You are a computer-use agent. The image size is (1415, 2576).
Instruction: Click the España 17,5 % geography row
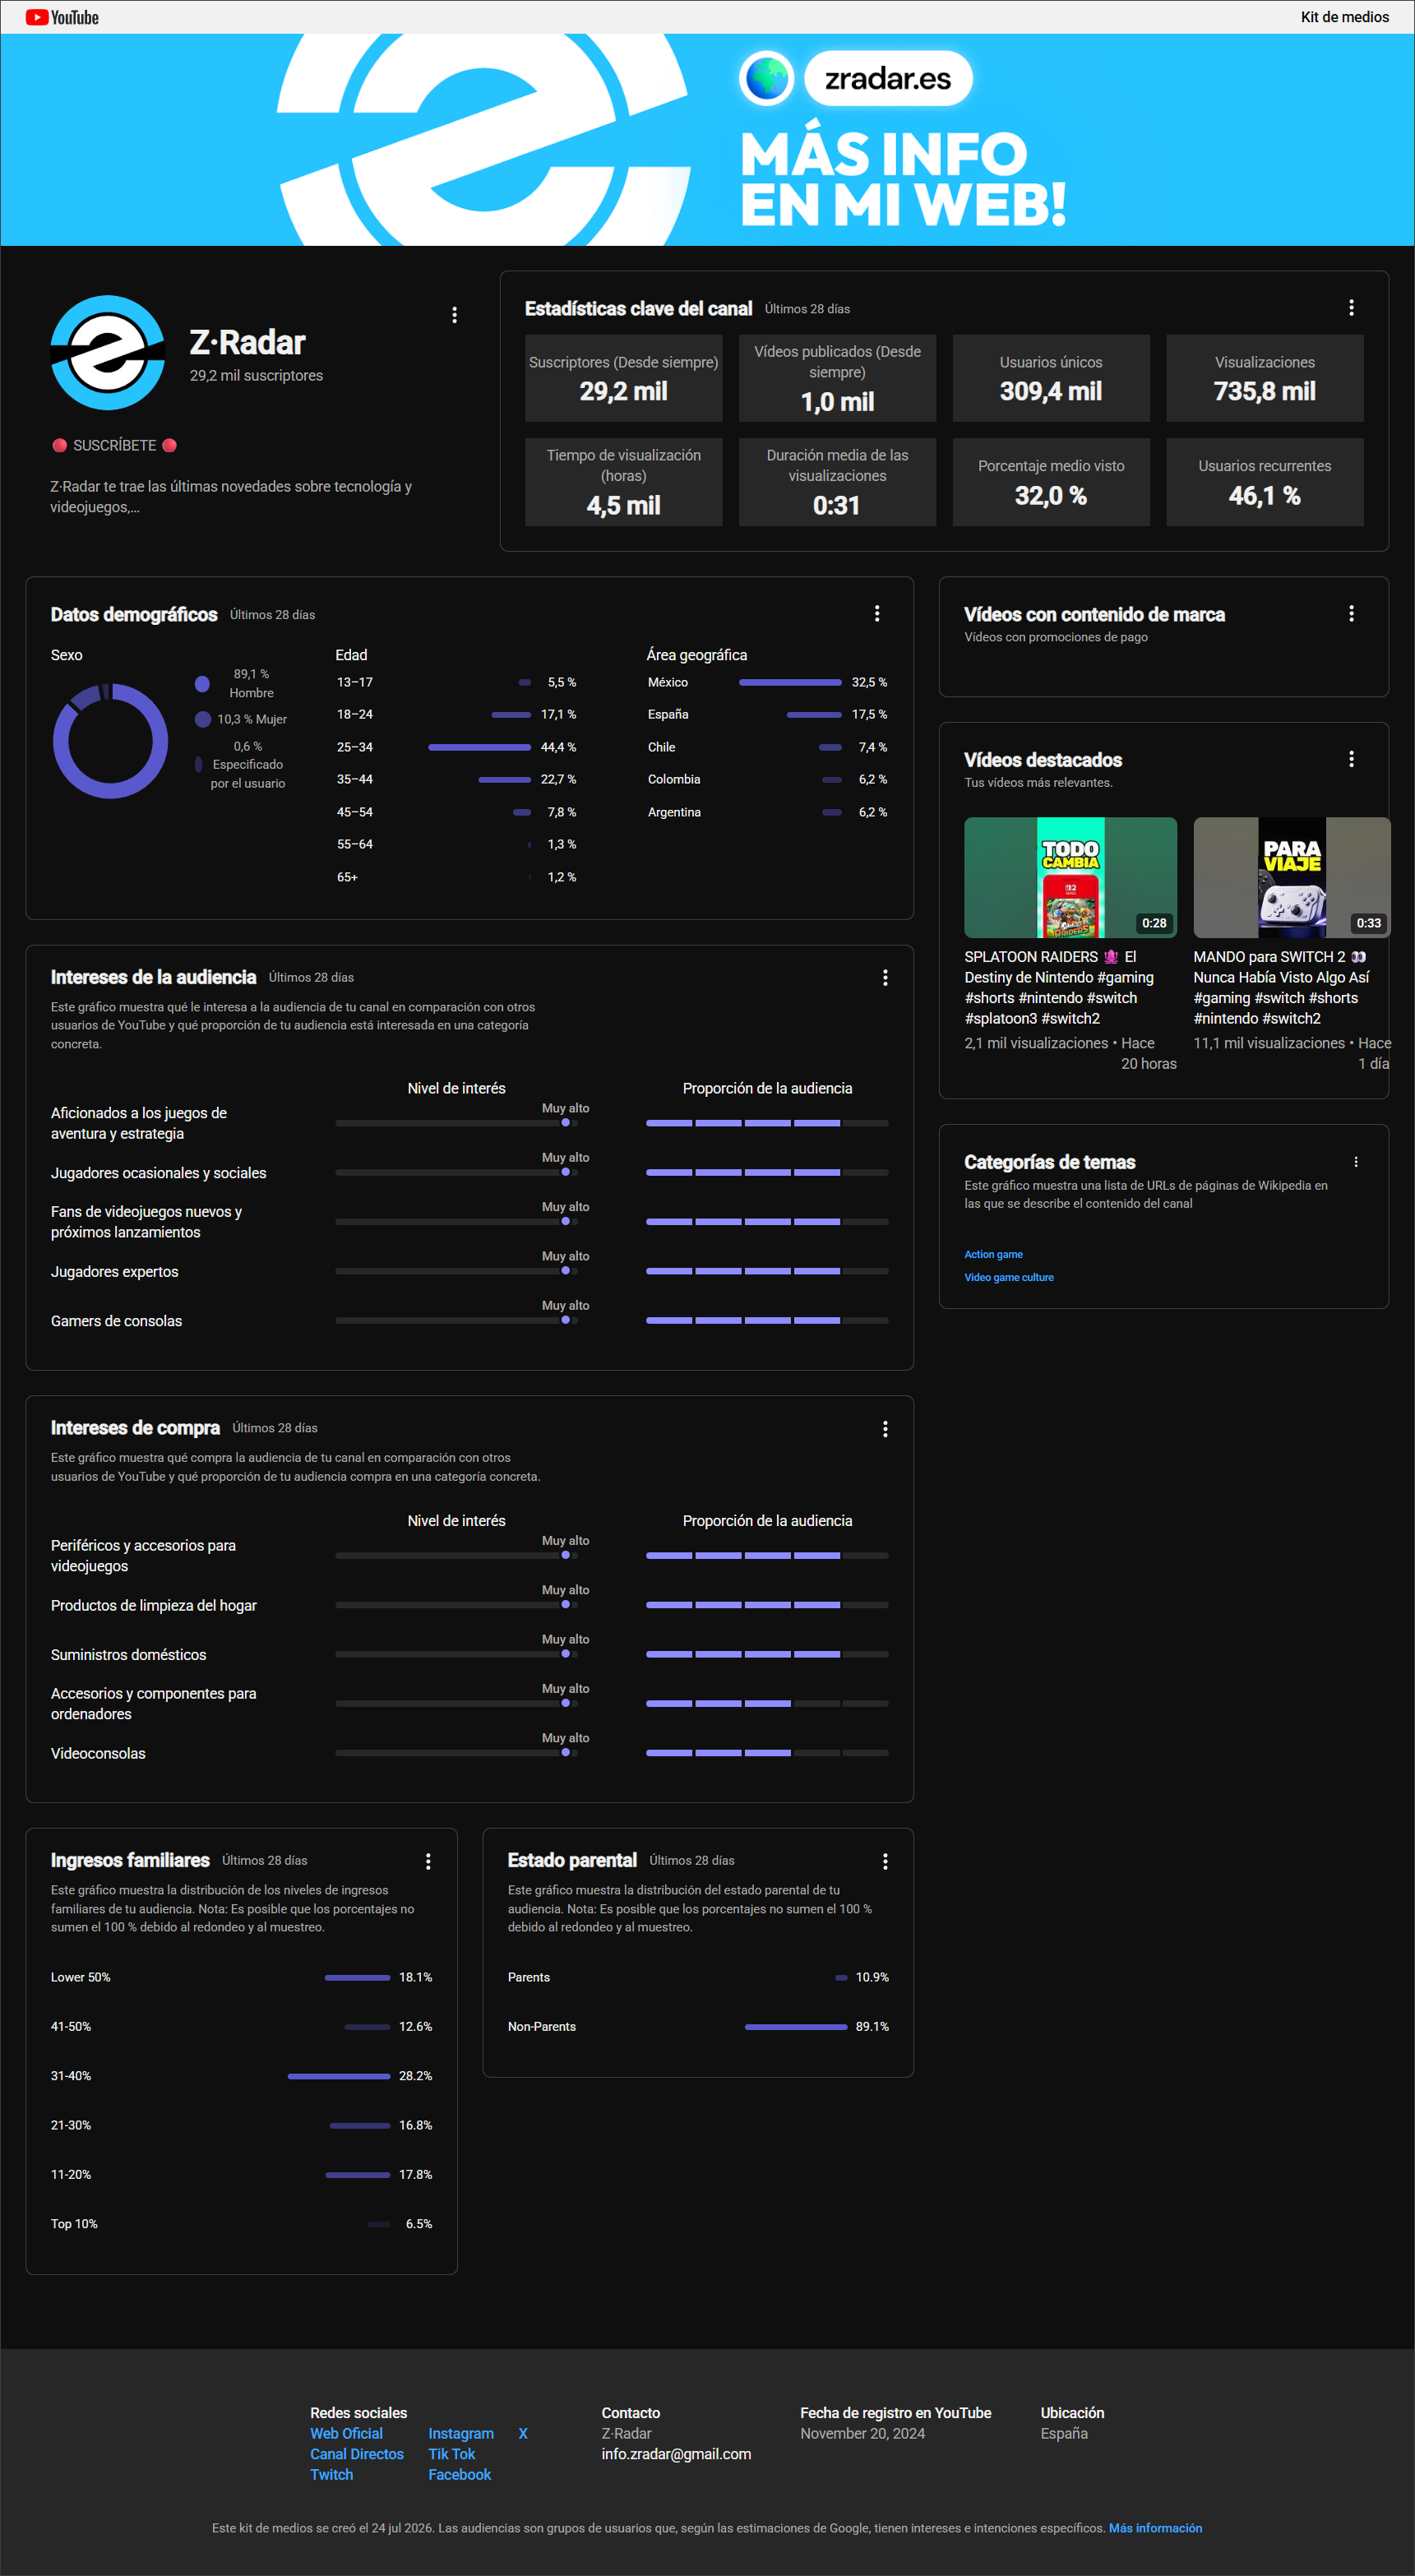point(767,714)
